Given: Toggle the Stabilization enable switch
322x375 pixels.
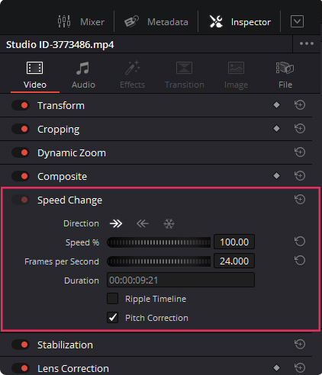Looking at the screenshot, I should pos(21,345).
